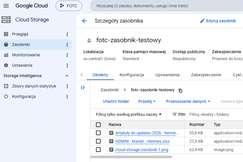The image size is (243, 162).
Task: Open GEMINI - klaster - Hermes.xlsx link
Action: pos(142,141)
